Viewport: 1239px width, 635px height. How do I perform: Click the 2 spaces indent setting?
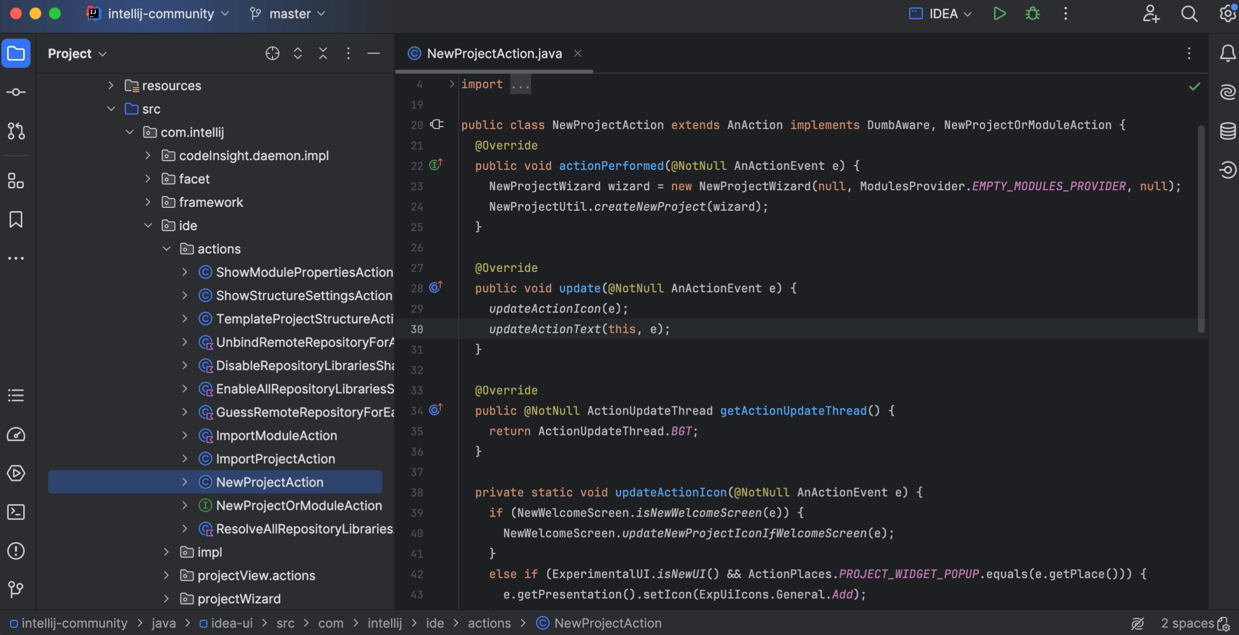pos(1187,623)
